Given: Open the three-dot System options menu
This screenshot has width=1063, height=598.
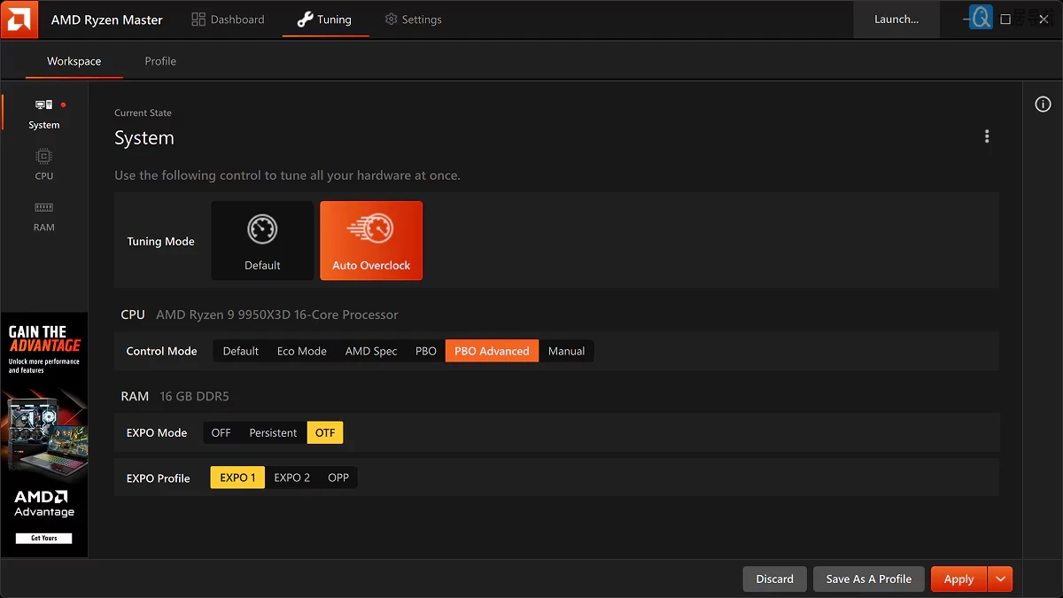Looking at the screenshot, I should (x=987, y=136).
